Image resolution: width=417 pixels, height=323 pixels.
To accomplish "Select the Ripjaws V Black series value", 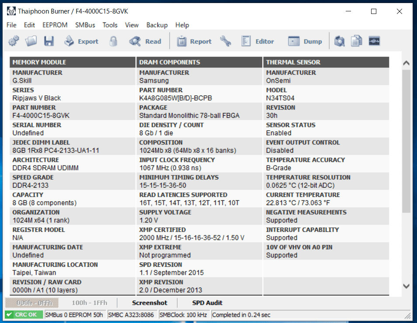I will [x=37, y=98].
